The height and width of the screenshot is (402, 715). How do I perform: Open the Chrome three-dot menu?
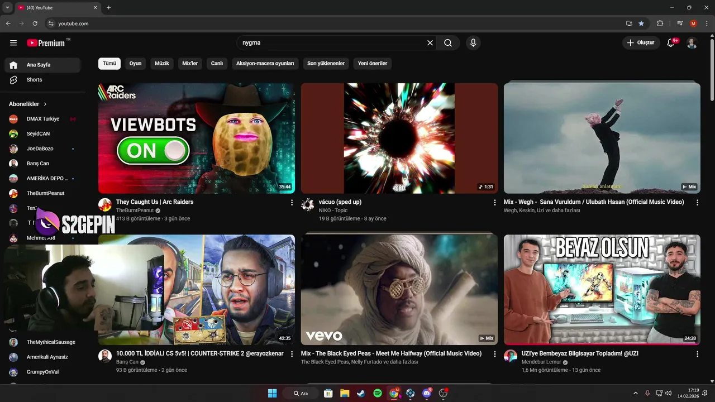click(x=707, y=23)
